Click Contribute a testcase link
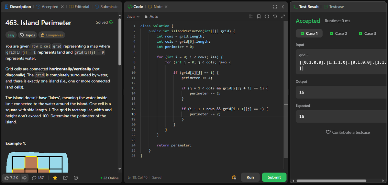Image resolution: width=388 pixels, height=185 pixels. click(x=348, y=132)
